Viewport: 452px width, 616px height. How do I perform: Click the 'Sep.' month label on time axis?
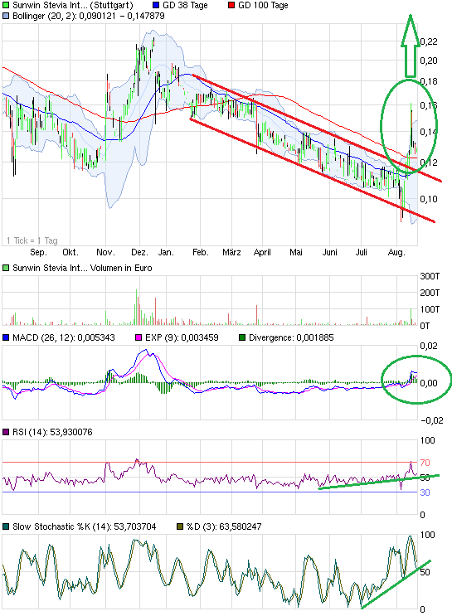point(38,252)
